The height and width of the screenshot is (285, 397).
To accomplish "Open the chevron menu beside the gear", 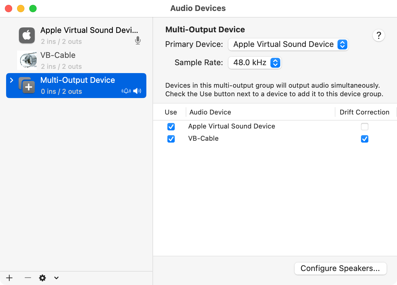I will (56, 278).
